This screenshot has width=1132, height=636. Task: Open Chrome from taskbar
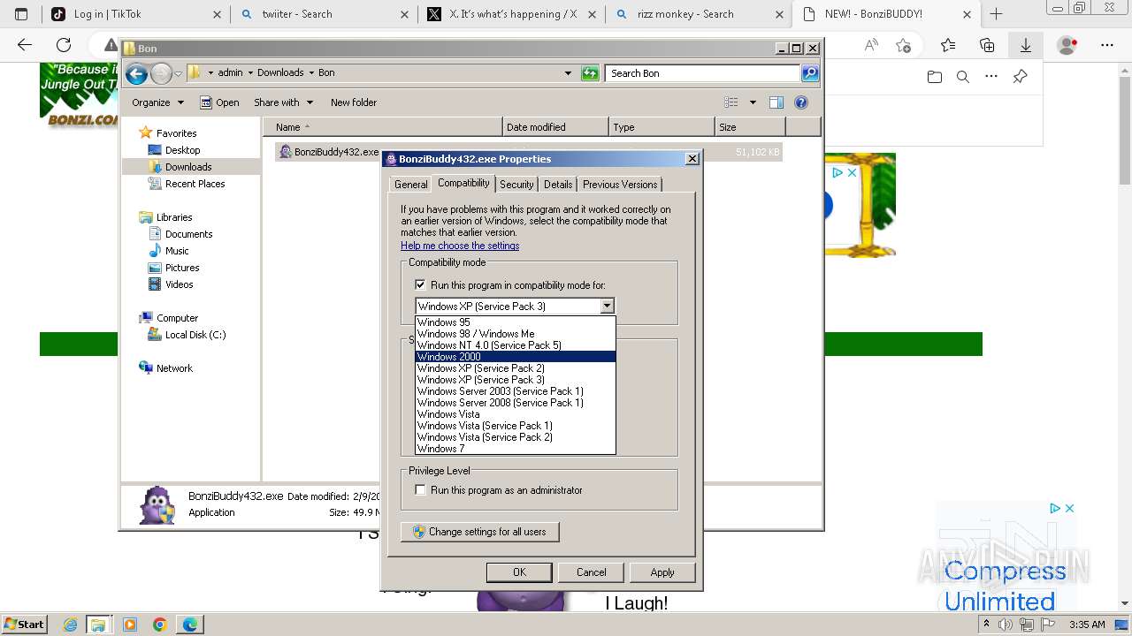160,625
